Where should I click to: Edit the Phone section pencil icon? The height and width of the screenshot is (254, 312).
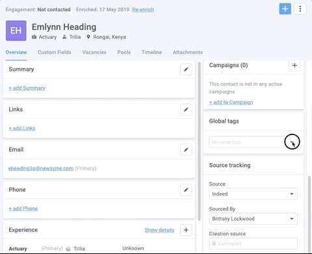(186, 190)
